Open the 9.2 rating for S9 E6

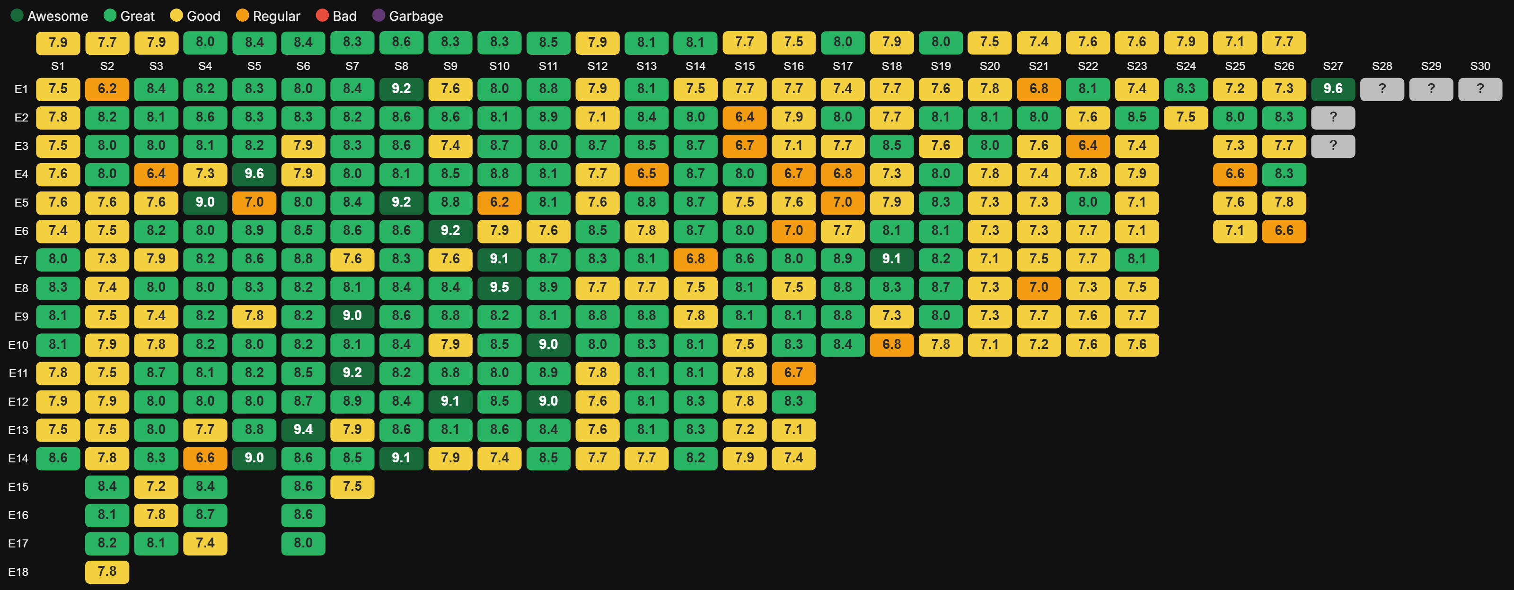point(450,231)
